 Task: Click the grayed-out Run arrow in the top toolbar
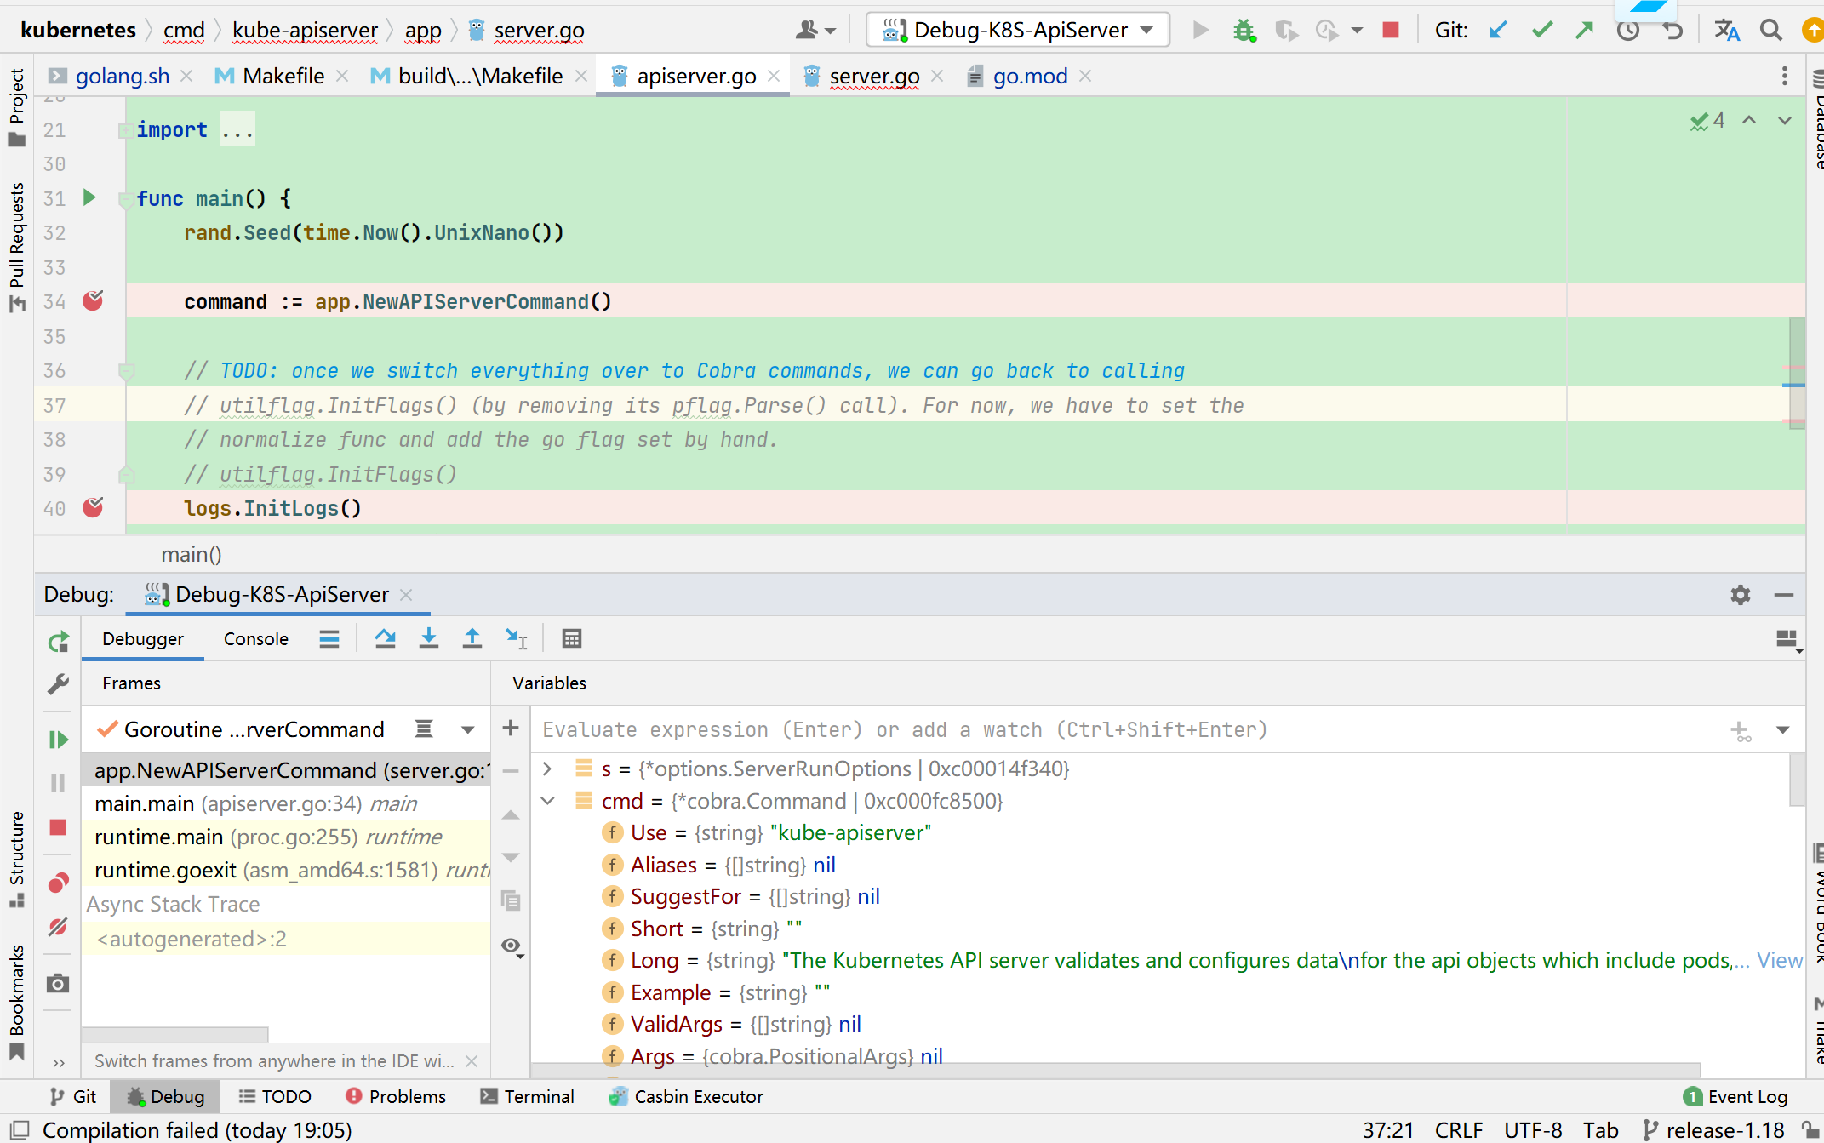click(x=1200, y=31)
